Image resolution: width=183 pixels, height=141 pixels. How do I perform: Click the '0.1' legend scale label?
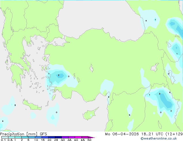[x=3, y=140]
